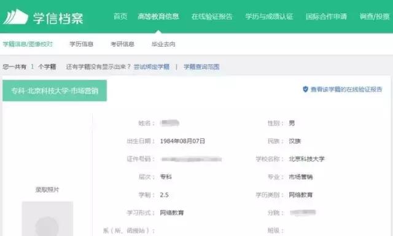This screenshot has height=236, width=393.
Task: Click the shield icon beside verification report
Action: point(305,89)
